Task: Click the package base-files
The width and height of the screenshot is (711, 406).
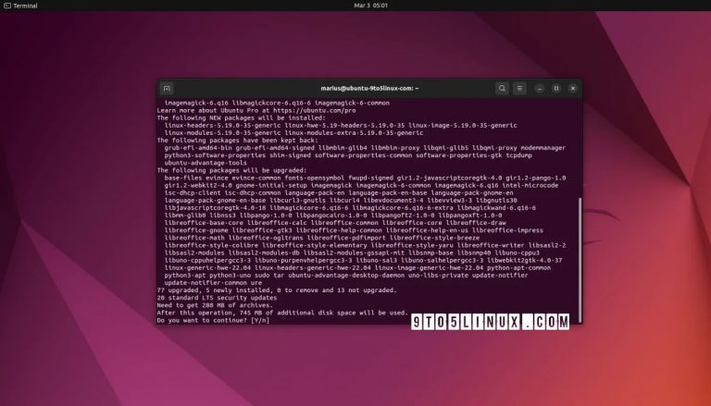Action: [x=182, y=178]
